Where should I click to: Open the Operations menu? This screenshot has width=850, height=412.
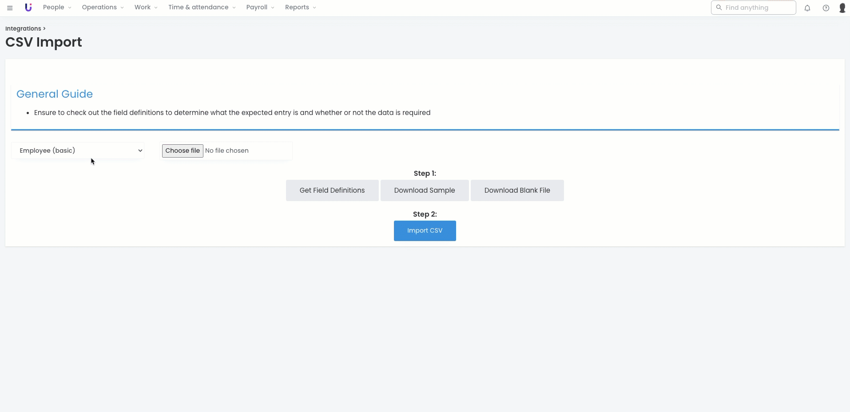tap(103, 8)
